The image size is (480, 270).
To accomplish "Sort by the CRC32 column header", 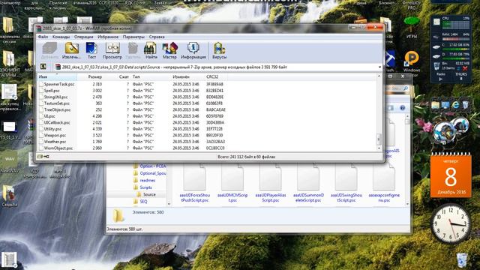I will pyautogui.click(x=216, y=76).
